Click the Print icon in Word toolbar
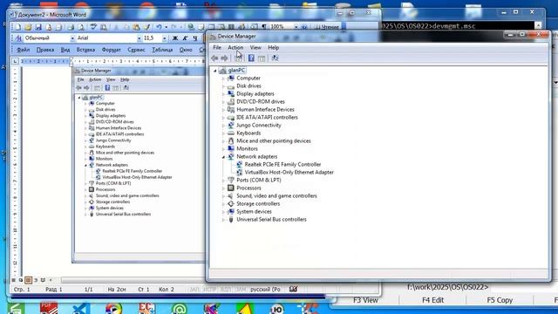 tap(71, 27)
